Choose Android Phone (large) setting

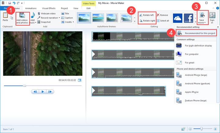click(x=196, y=75)
